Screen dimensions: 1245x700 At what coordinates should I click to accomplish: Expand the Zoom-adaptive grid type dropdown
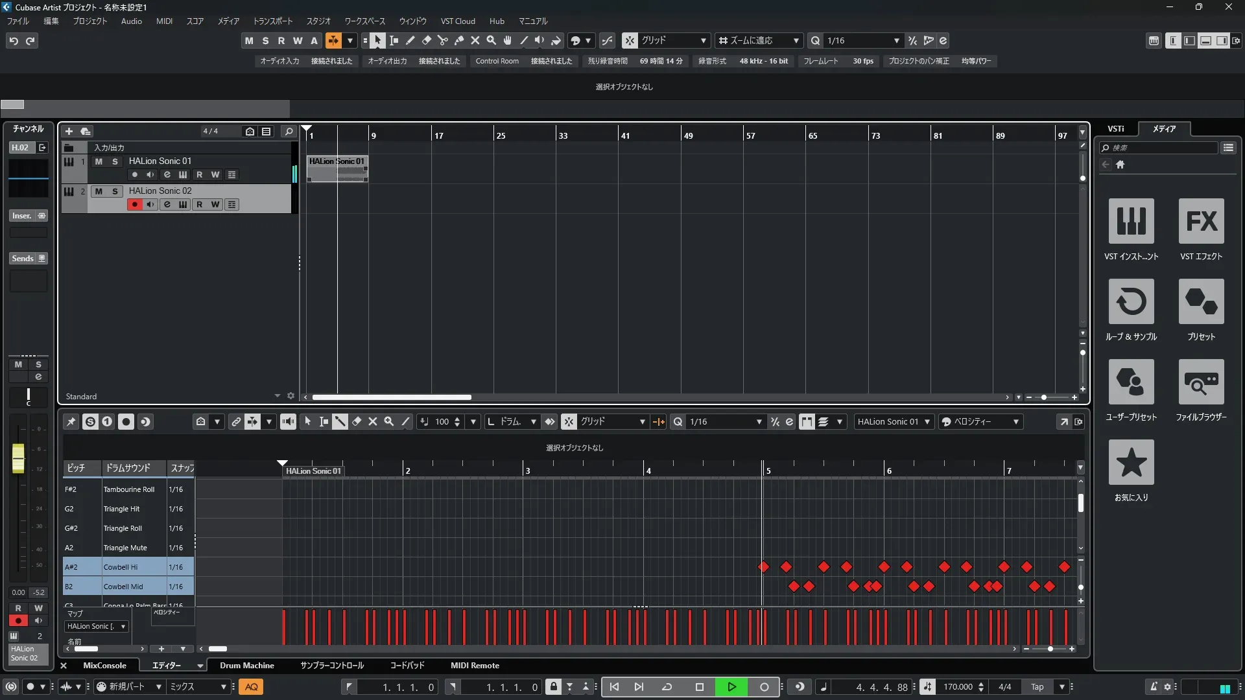[796, 41]
